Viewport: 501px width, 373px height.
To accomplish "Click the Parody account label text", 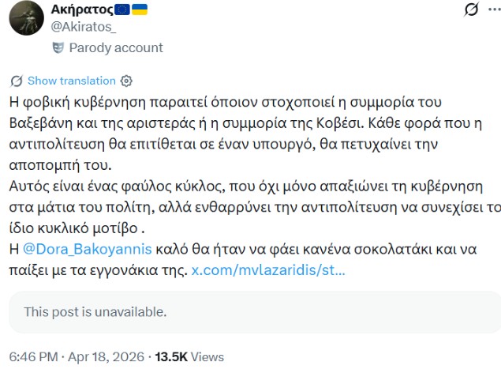I will (116, 47).
